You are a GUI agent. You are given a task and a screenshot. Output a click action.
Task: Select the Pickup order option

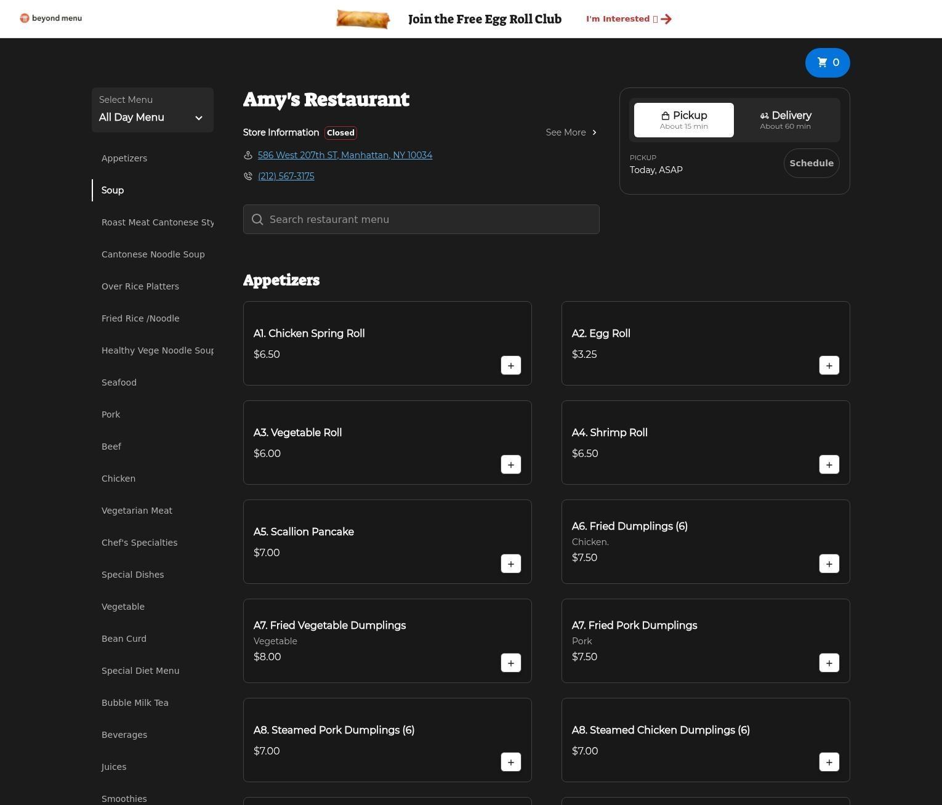tap(683, 120)
